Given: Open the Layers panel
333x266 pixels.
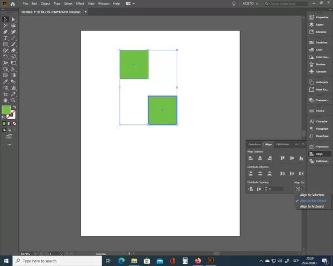Looking at the screenshot, I should coord(320,25).
